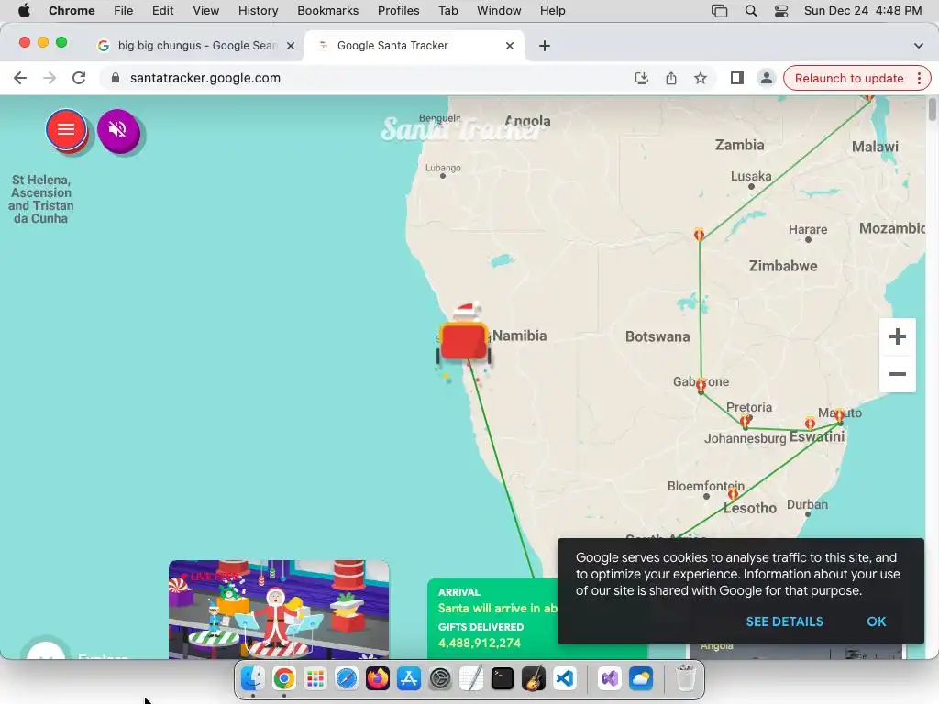Open the Chrome app menu
The width and height of the screenshot is (939, 704).
tap(72, 10)
